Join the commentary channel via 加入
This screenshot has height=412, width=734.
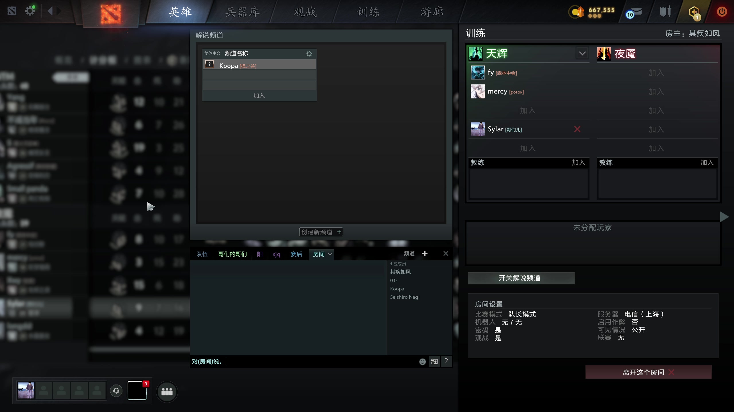[259, 96]
